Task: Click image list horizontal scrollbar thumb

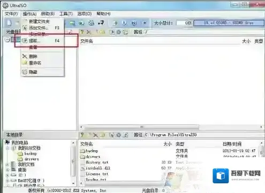Action: pos(141,127)
